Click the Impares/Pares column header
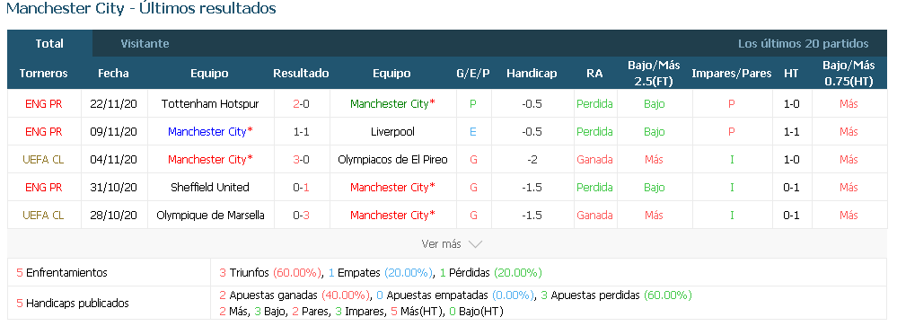897x326 pixels. click(x=731, y=74)
